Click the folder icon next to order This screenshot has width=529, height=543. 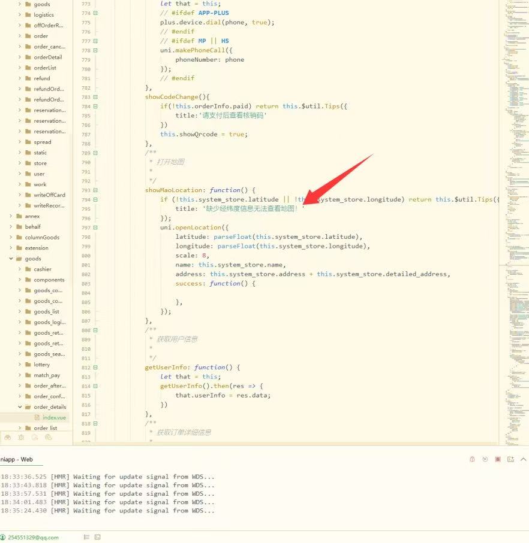(x=28, y=36)
